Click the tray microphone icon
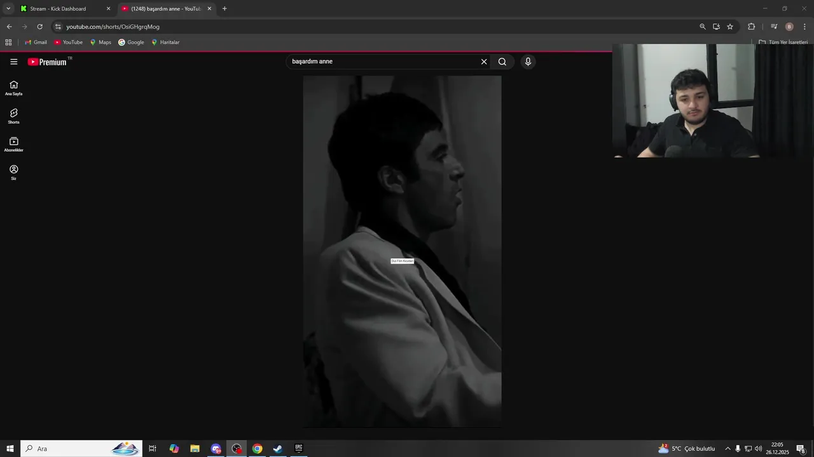This screenshot has width=814, height=457. click(x=738, y=449)
